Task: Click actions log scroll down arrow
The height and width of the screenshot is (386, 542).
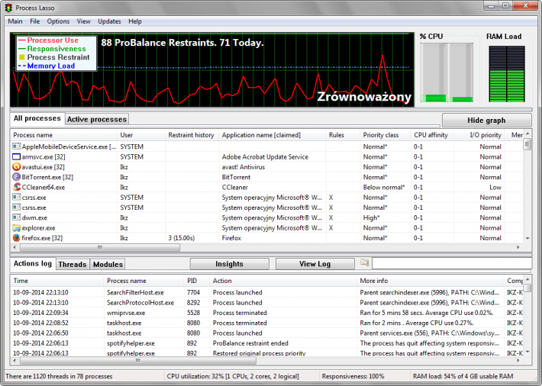Action: 527,352
